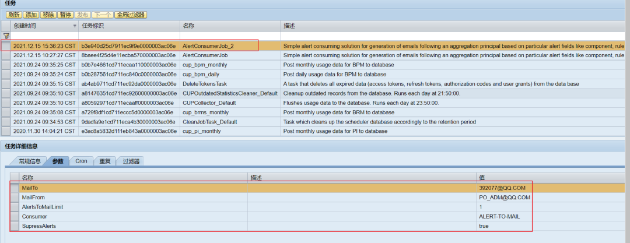Screen dimensions: 630x243
Task: Click the cup_pi_monthly name cell
Action: click(230, 131)
